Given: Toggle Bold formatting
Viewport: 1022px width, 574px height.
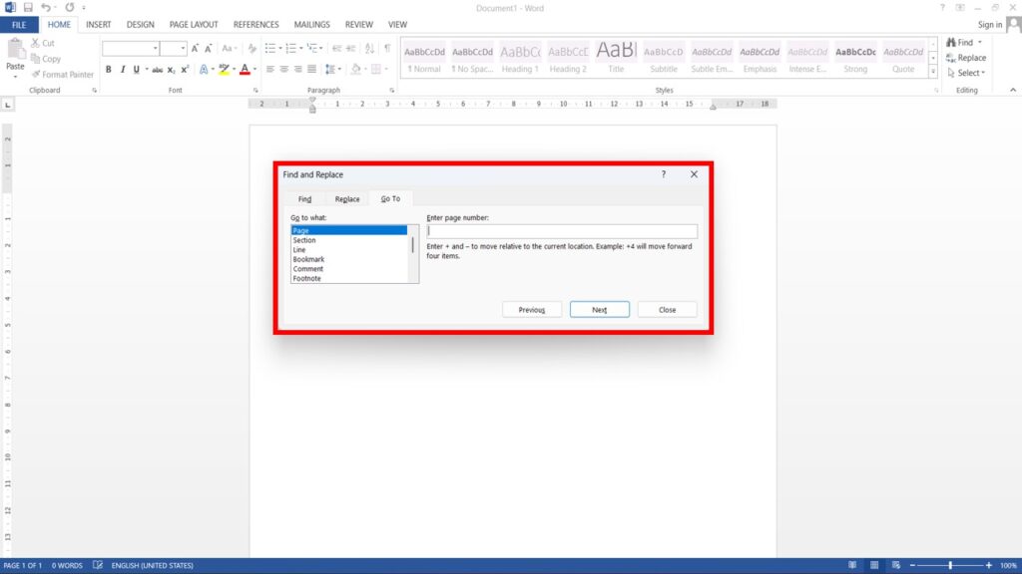Looking at the screenshot, I should tap(109, 70).
